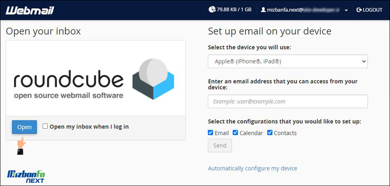Click the 79.88 KB / 1 GB usage text

(234, 10)
